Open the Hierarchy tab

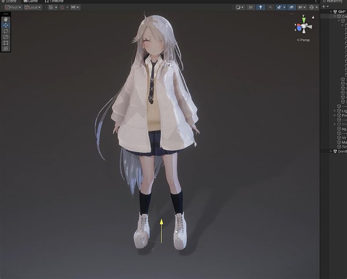click(x=334, y=1)
